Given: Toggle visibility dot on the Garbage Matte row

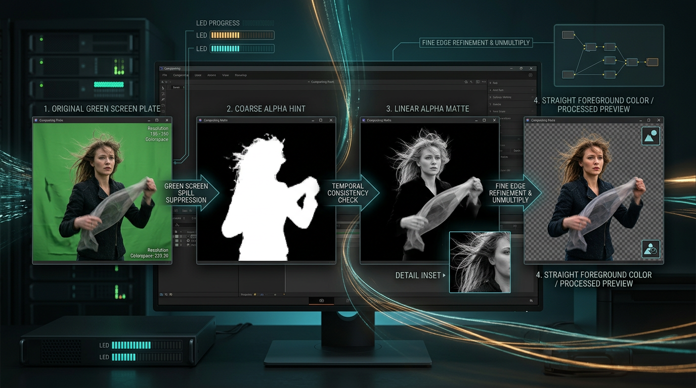Looking at the screenshot, I should pos(533,97).
